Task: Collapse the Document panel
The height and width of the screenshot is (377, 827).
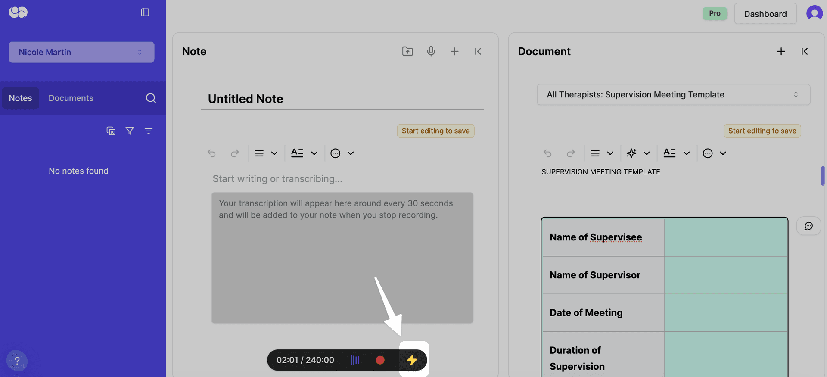Action: coord(805,51)
